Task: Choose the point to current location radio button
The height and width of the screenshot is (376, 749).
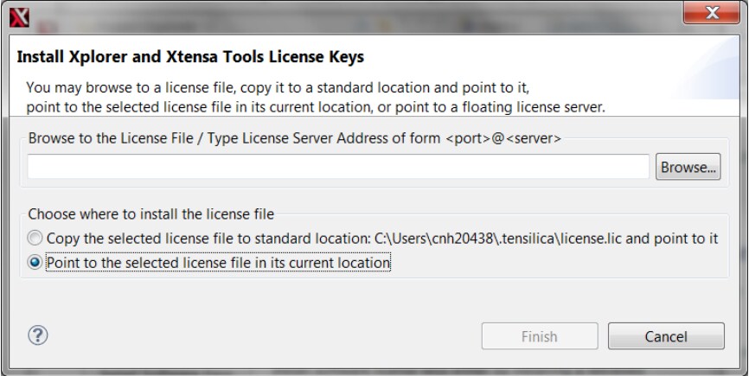Action: pyautogui.click(x=35, y=262)
